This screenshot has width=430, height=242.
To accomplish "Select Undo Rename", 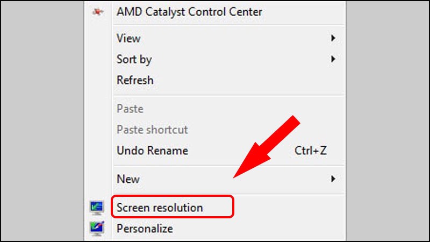I will click(152, 151).
